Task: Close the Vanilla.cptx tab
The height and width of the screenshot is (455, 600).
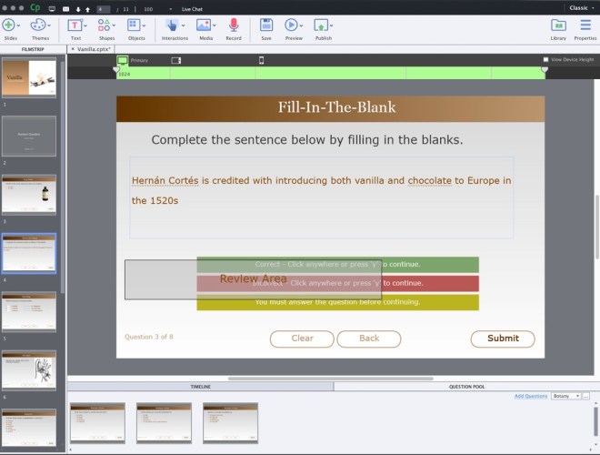Action: 73,49
